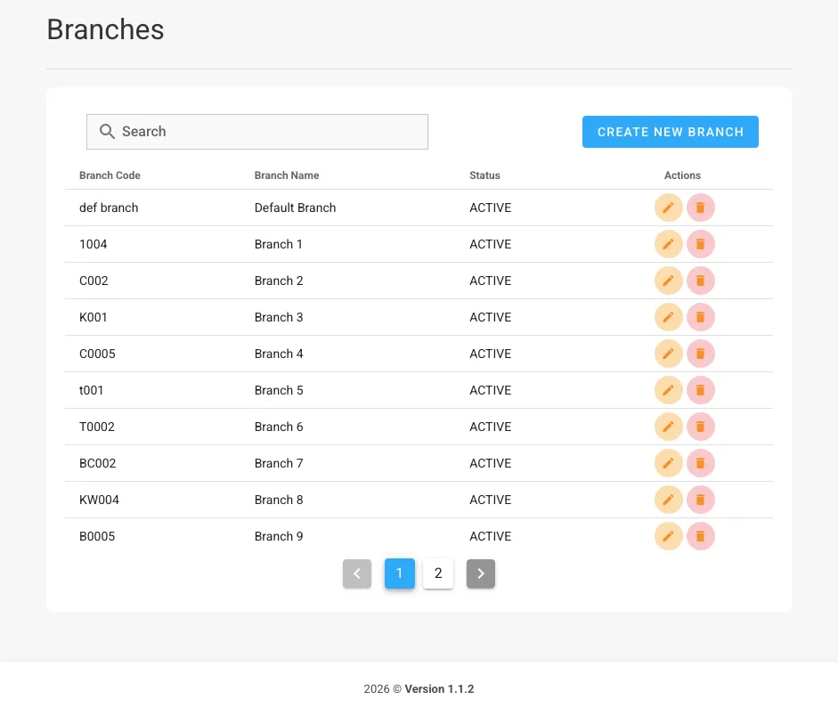Click the Status column header
Screen dimensions: 838x708
pyautogui.click(x=484, y=175)
